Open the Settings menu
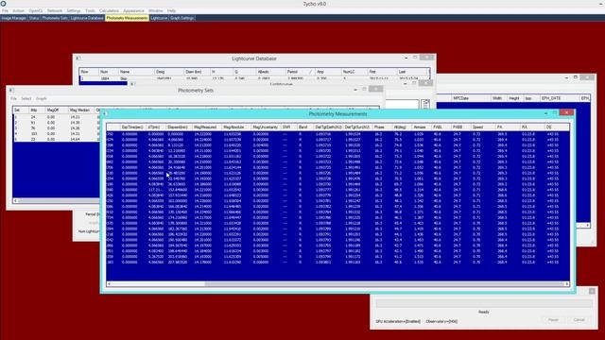The image size is (605, 340). coord(74,10)
